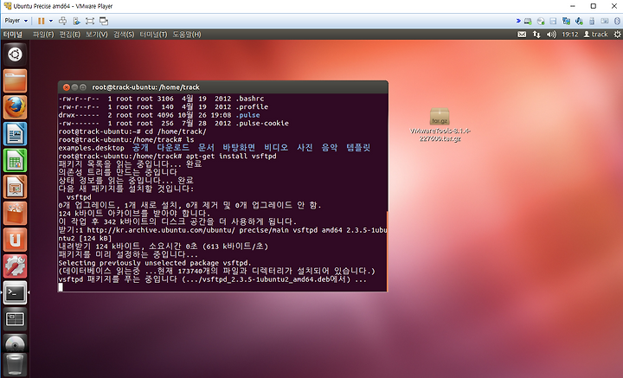Open System Settings from the launcher
The image size is (623, 378).
click(15, 266)
